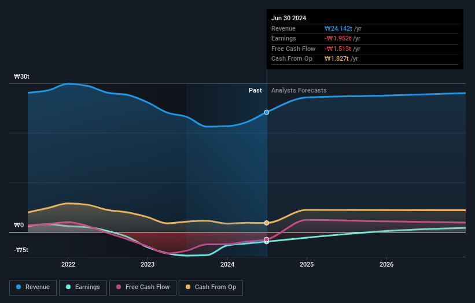Image resolution: width=475 pixels, height=303 pixels.
Task: Click Earnings value -₩1.952t in tooltip
Action: tap(337, 38)
